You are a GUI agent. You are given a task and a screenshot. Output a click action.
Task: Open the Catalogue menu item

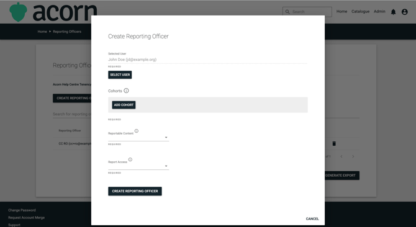(x=360, y=11)
